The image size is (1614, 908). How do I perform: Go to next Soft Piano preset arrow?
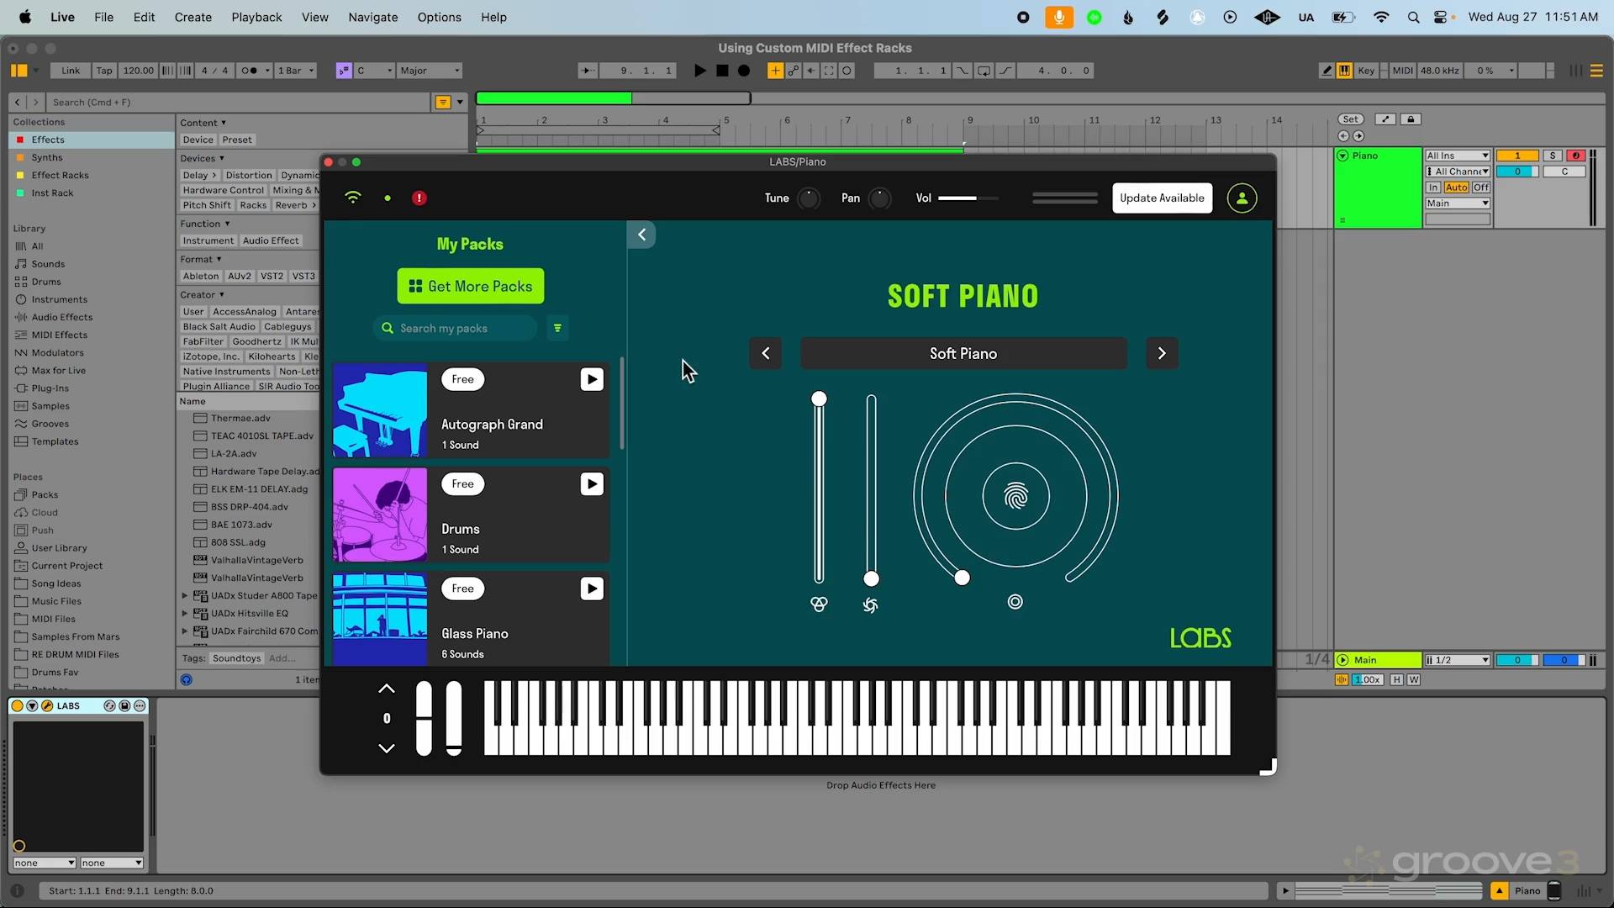click(1162, 353)
